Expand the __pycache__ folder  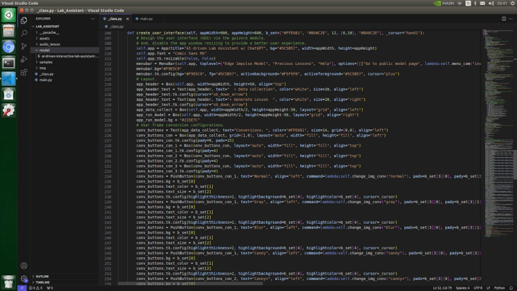[48, 32]
